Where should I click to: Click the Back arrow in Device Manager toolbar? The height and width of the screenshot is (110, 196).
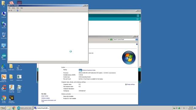tap(9, 10)
